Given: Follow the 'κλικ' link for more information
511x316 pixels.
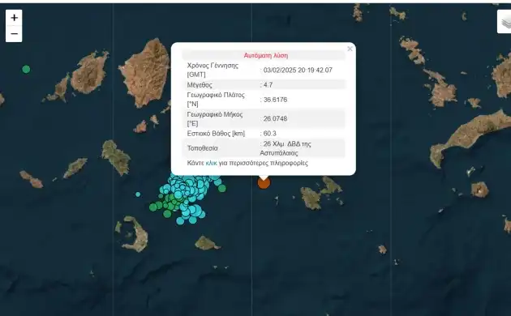Looking at the screenshot, I should point(211,163).
